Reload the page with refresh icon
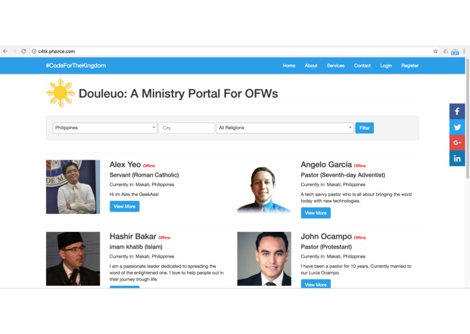Screen dimensions: 470x334 pos(24,51)
